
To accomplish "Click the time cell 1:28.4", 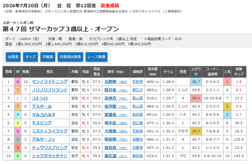I will point(168,82).
